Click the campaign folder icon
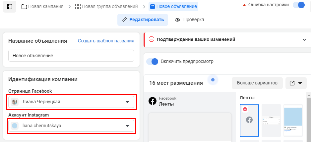This screenshot has width=311, height=142. coord(24,7)
